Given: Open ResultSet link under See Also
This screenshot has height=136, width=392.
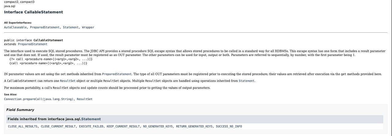Looking at the screenshot, I should 85,99.
